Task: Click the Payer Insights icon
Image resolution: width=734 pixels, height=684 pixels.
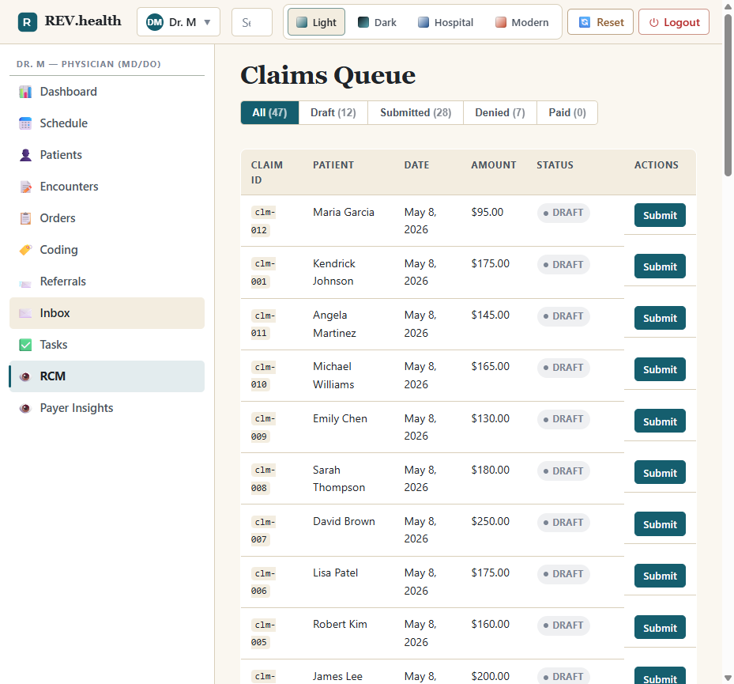Action: 25,408
